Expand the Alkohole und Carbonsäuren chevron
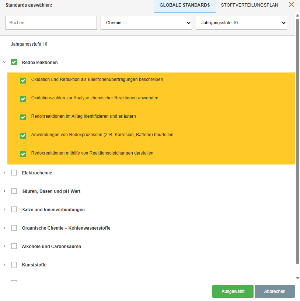 coord(4,246)
